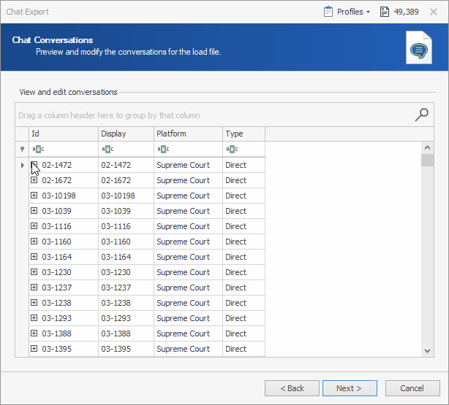This screenshot has width=449, height=405.
Task: Click the chat bubble document icon
Action: coord(418,47)
